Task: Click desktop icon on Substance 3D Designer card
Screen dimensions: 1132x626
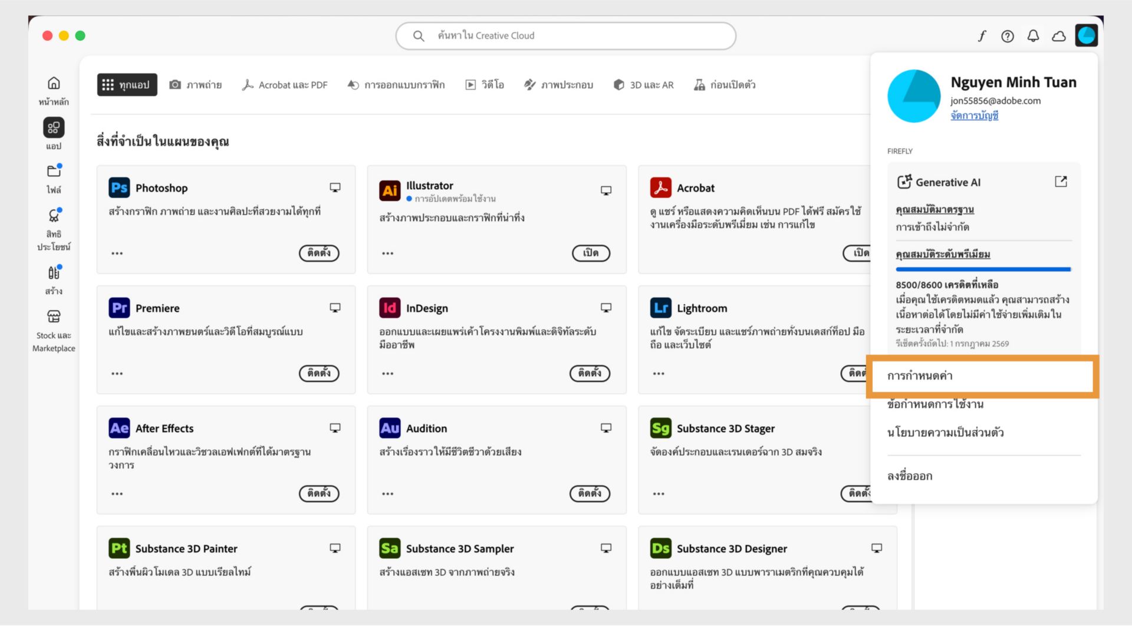Action: point(877,548)
